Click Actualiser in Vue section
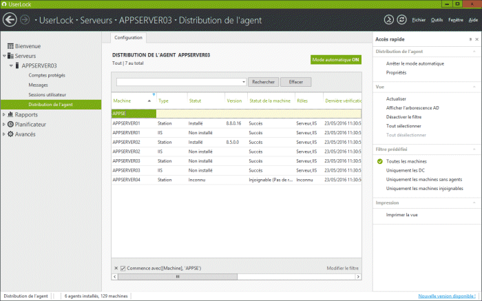This screenshot has width=482, height=301. pyautogui.click(x=396, y=98)
